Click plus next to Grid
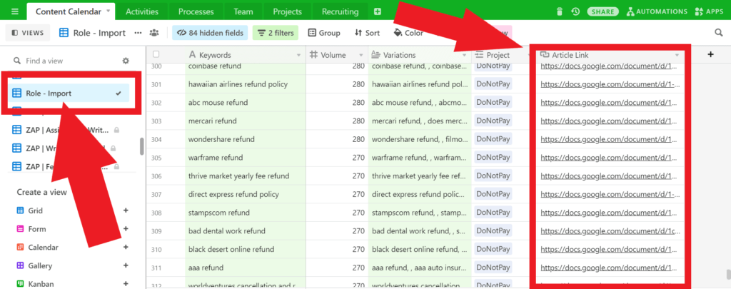Screen dimensions: 731x289 pos(126,211)
